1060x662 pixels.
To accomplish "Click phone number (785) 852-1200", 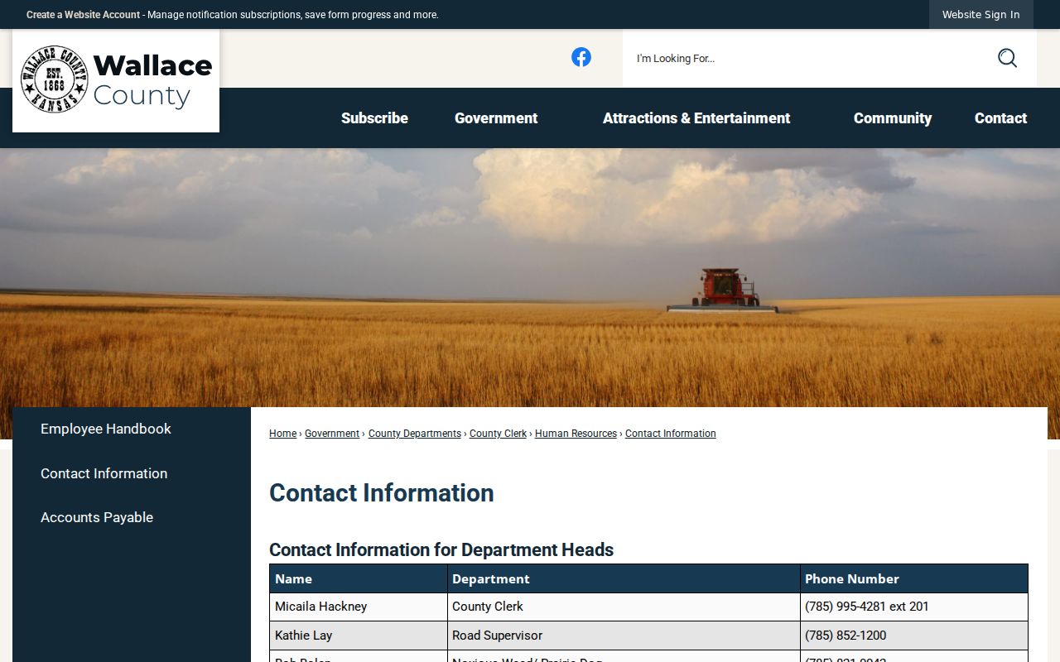I will tap(846, 636).
